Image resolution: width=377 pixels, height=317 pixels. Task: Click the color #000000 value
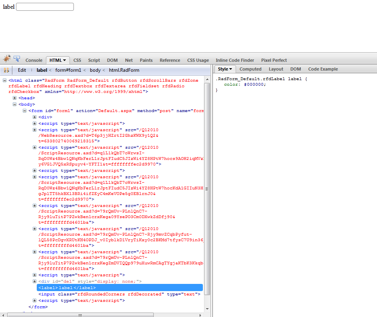click(x=254, y=85)
